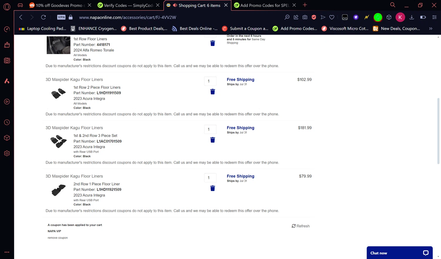
Task: Click quantity field for $181.99 item
Action: [x=210, y=129]
